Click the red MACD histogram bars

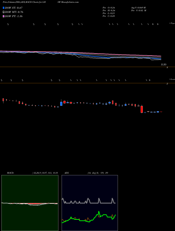pyautogui.click(x=34, y=204)
